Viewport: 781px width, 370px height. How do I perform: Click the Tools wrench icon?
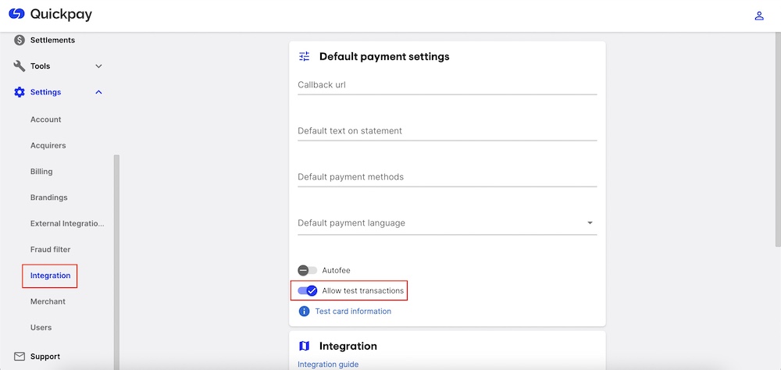(x=20, y=66)
